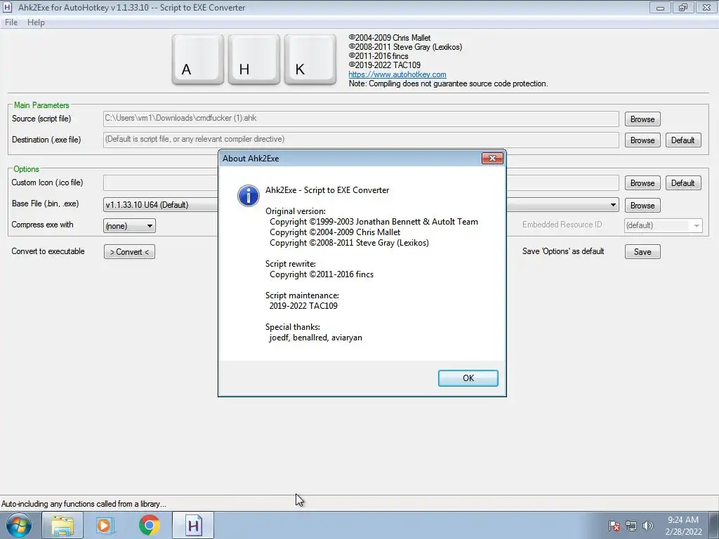Open the Embedded Resource ID dropdown

pyautogui.click(x=663, y=225)
